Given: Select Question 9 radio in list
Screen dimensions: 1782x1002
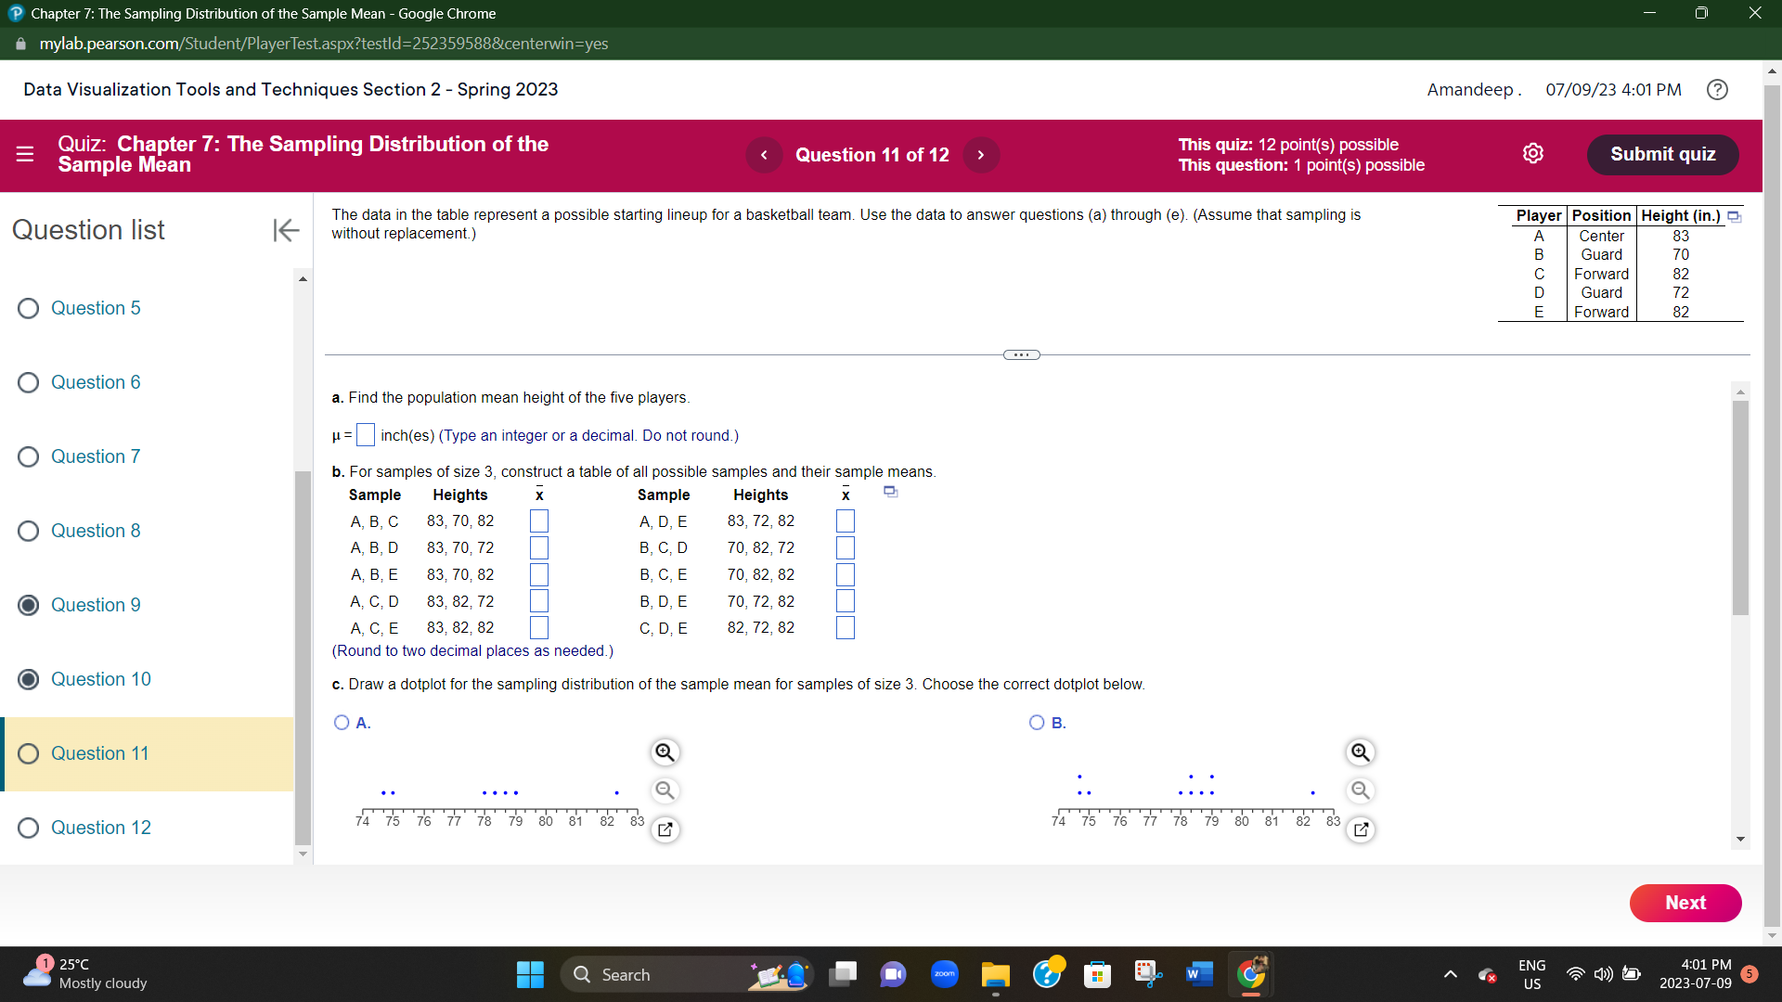Looking at the screenshot, I should click(x=29, y=605).
